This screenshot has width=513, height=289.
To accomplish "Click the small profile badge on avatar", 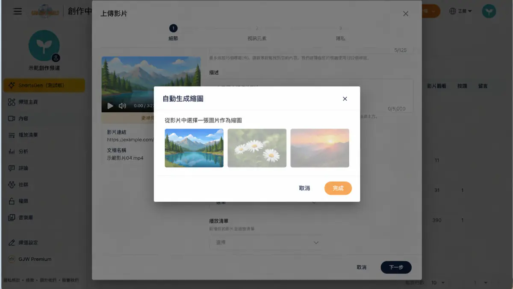I will 56,58.
